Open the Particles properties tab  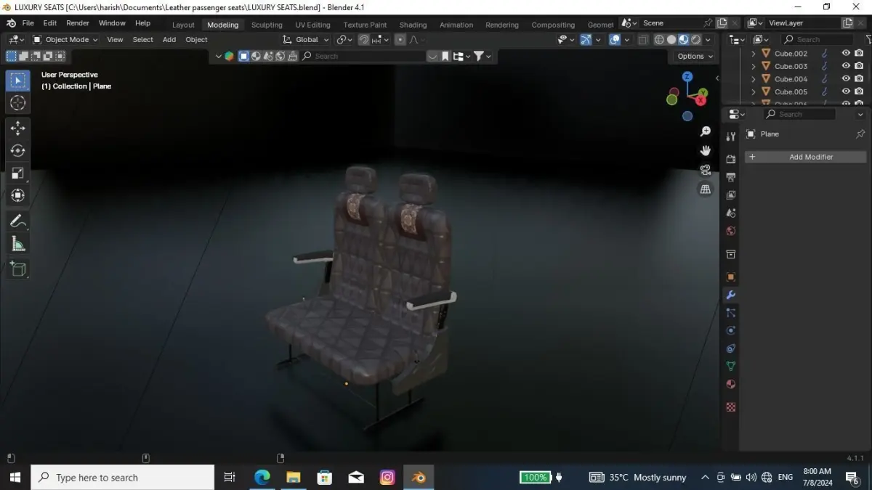click(731, 313)
